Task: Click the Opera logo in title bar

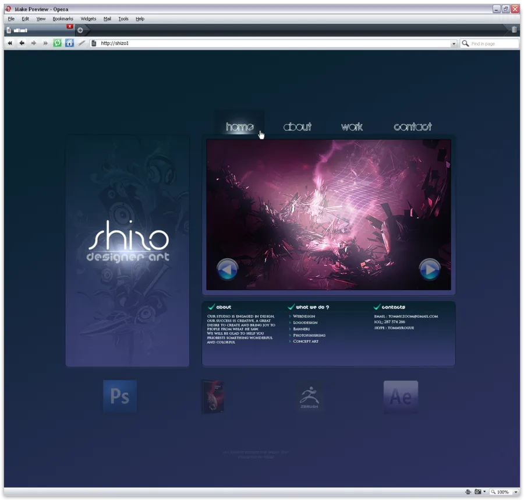Action: coord(8,9)
